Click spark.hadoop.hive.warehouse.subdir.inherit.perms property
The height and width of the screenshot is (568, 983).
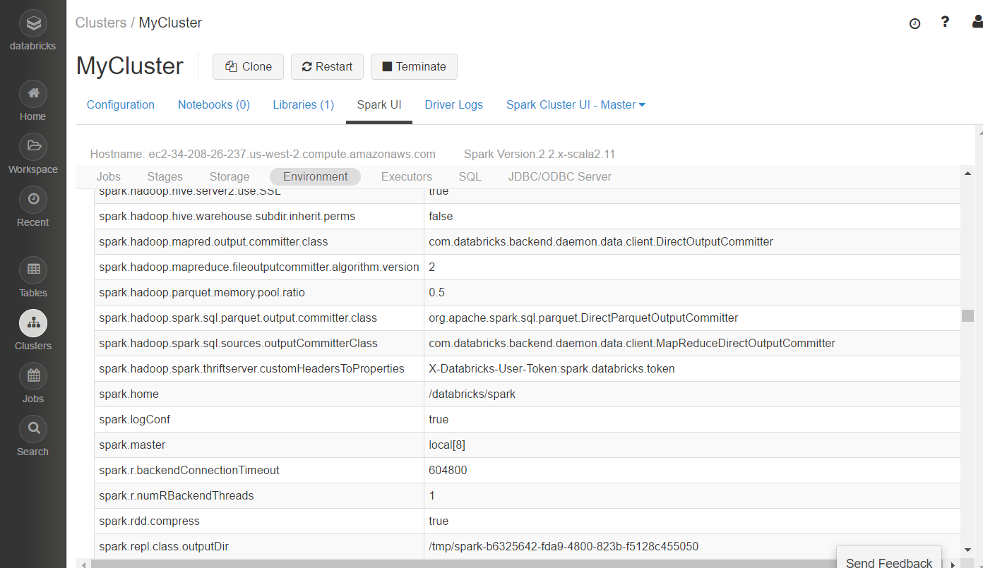(227, 216)
